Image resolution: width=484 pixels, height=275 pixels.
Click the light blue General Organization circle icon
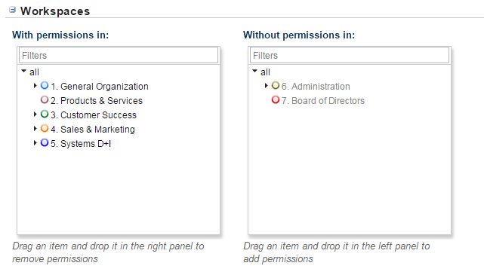click(x=45, y=85)
